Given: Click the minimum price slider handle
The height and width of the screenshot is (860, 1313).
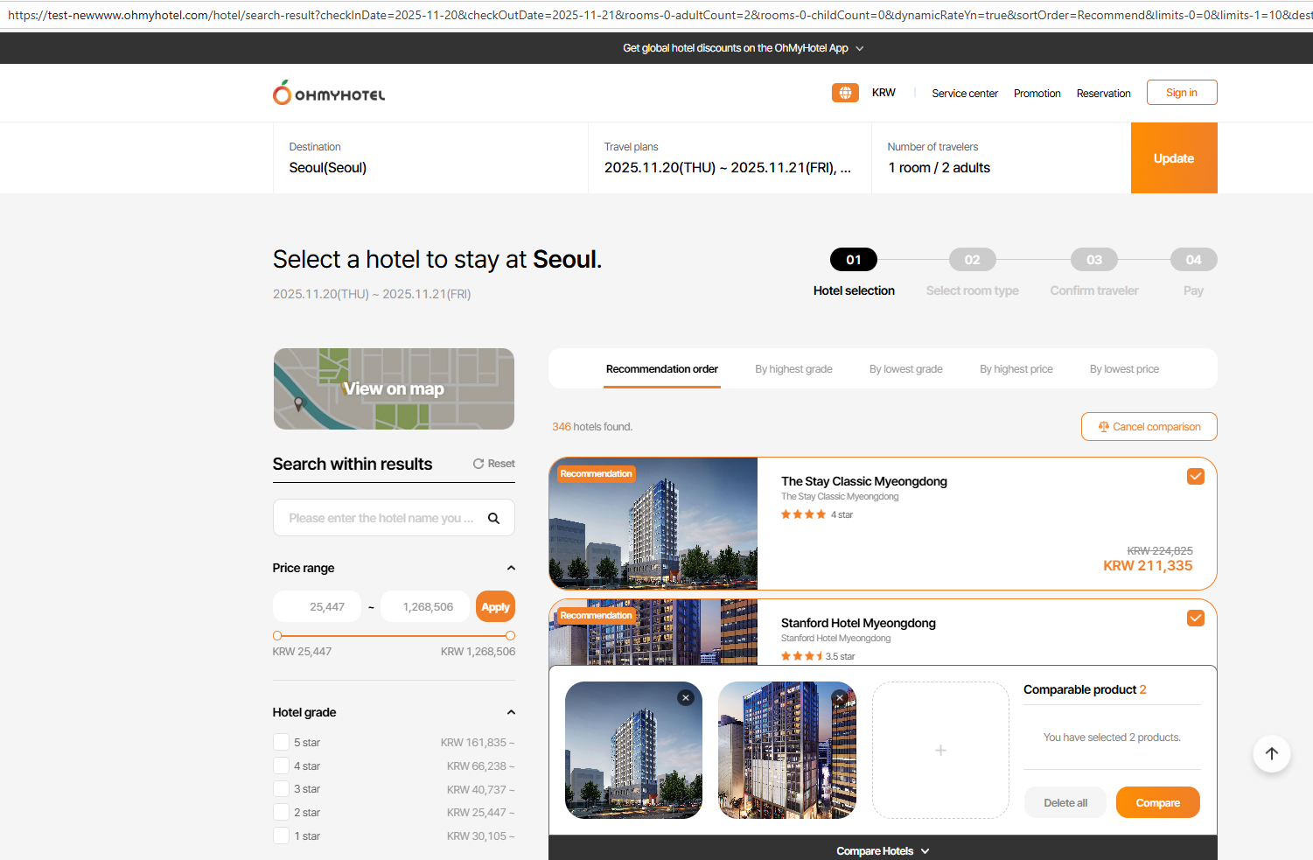Looking at the screenshot, I should coord(277,636).
